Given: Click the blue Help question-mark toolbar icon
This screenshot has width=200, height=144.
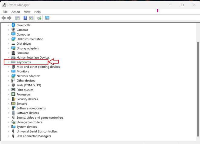Looking at the screenshot, I should click(25, 18).
